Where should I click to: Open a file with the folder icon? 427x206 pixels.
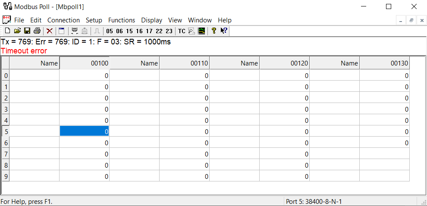[x=17, y=31]
